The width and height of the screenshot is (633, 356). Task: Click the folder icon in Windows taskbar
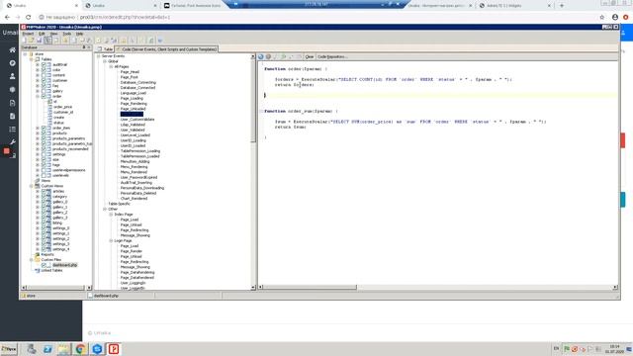coord(63,349)
